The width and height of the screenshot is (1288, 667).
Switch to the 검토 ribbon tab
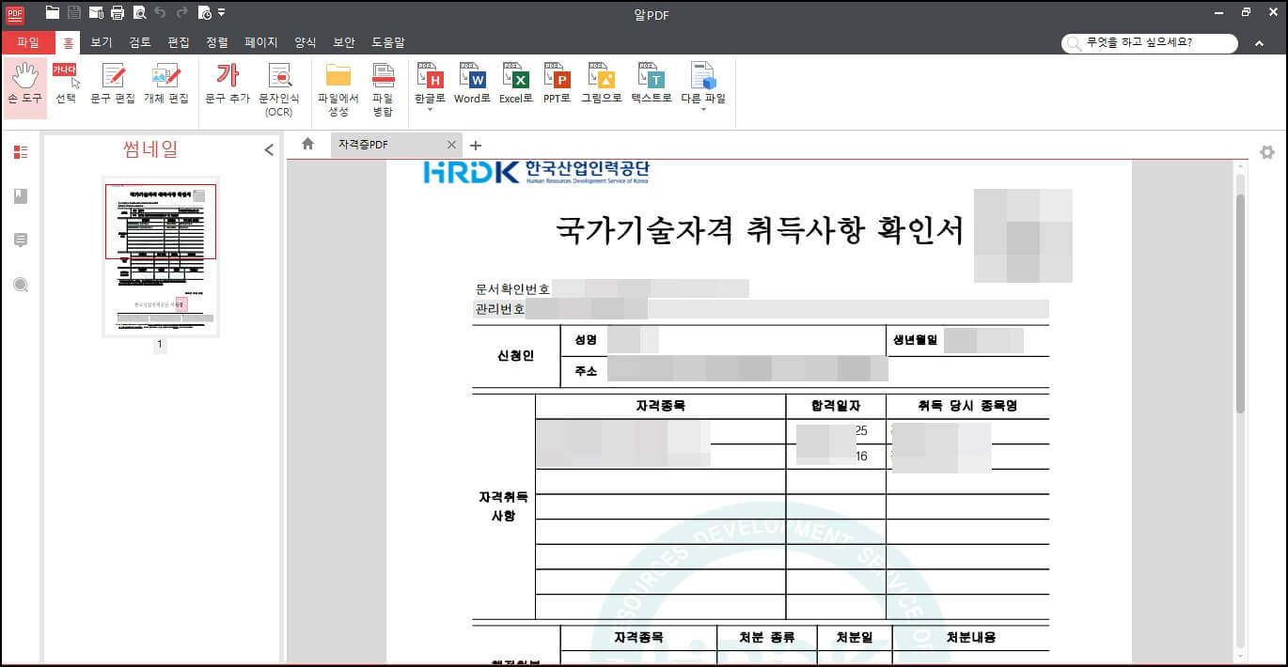tap(140, 42)
